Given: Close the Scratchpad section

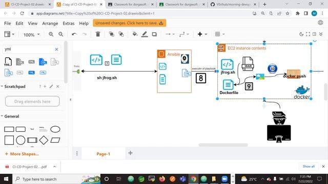Looking at the screenshot, I should tap(58, 86).
